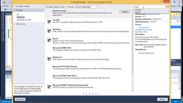Select the Json.NET package title
The height and width of the screenshot is (103, 183).
click(56, 20)
